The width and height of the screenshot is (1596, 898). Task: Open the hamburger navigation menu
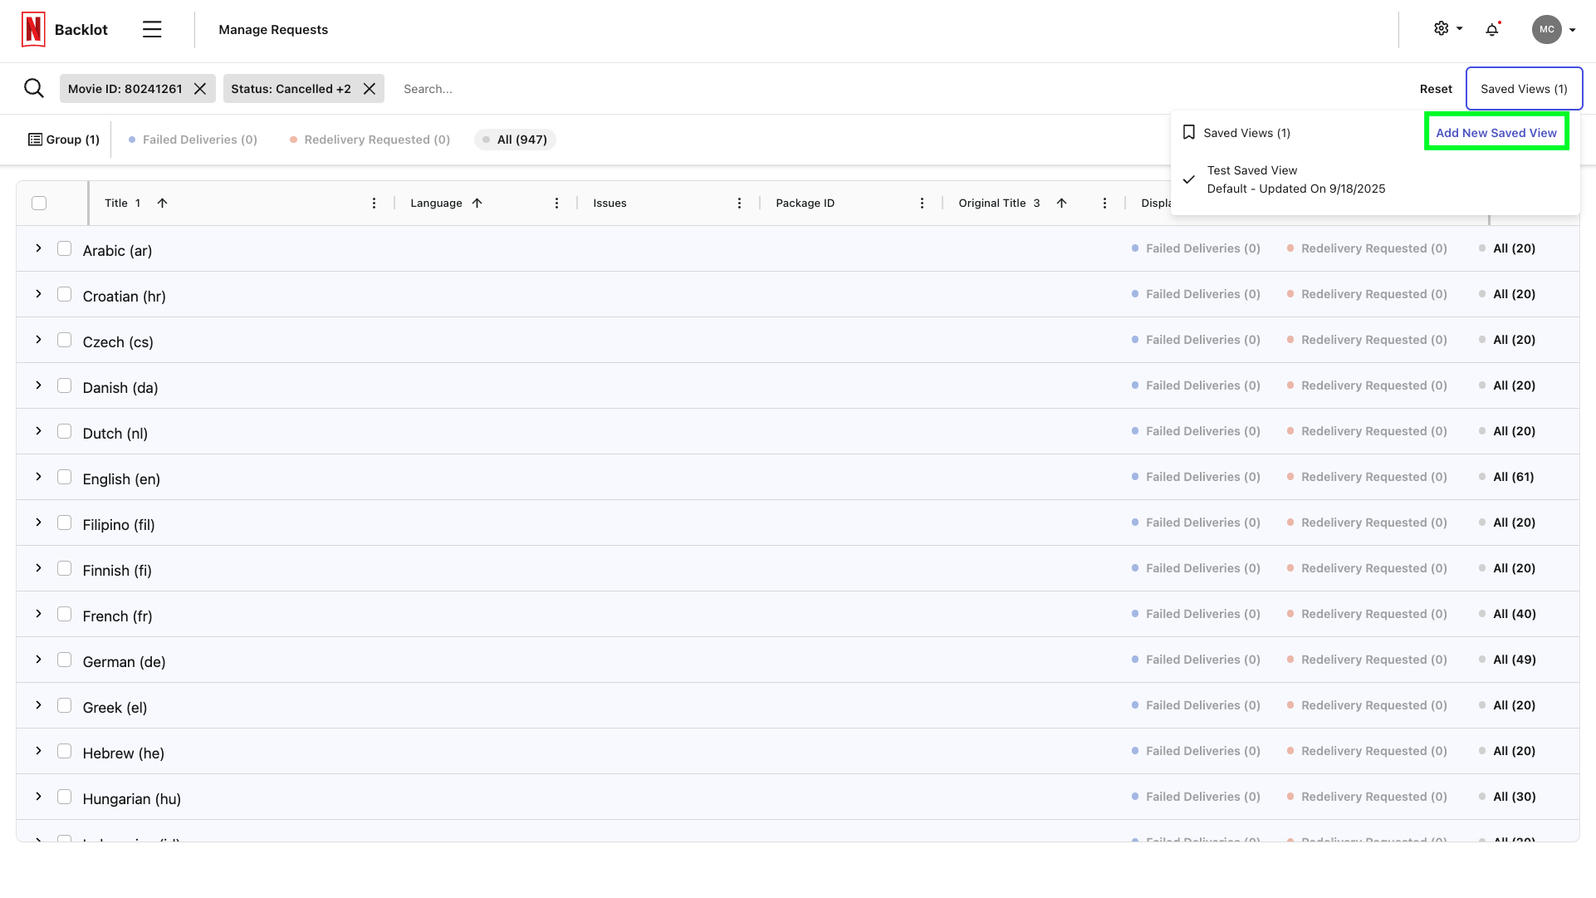152,28
